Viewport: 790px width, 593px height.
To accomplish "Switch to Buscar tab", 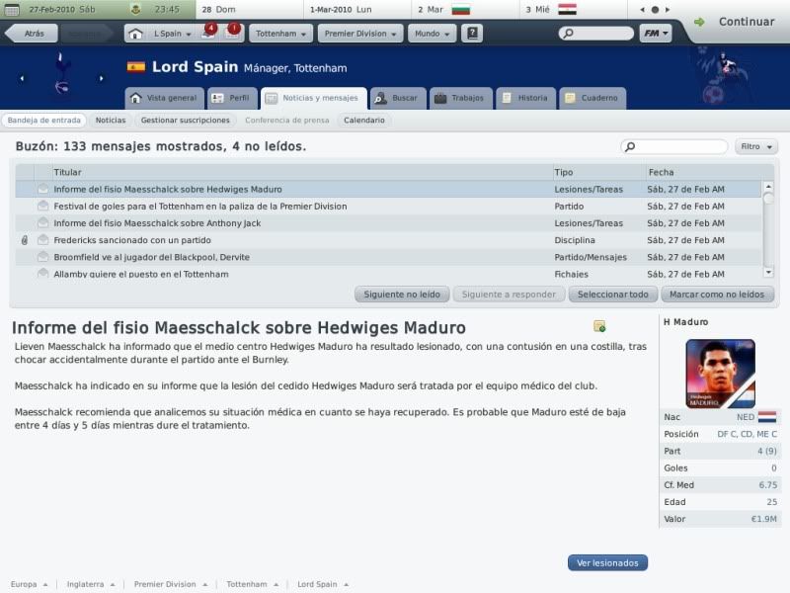I will 398,98.
